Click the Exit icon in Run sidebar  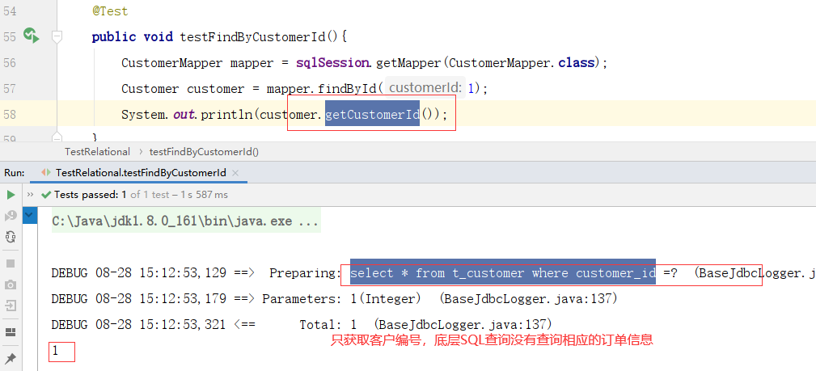tap(11, 306)
